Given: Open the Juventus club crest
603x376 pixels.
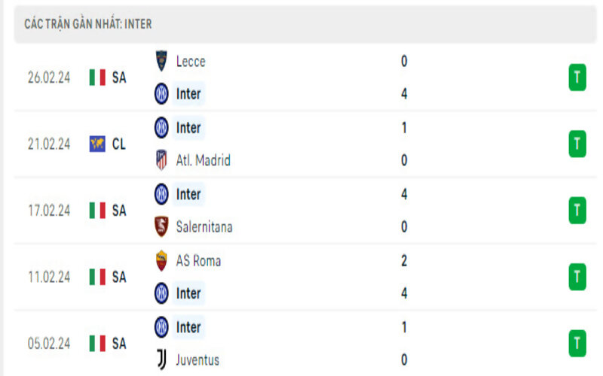Looking at the screenshot, I should (161, 359).
